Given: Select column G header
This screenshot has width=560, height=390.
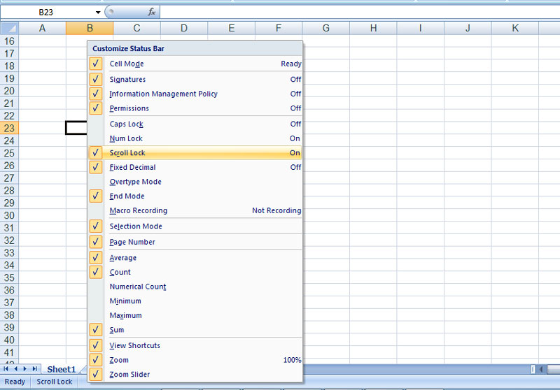Looking at the screenshot, I should coord(325,28).
